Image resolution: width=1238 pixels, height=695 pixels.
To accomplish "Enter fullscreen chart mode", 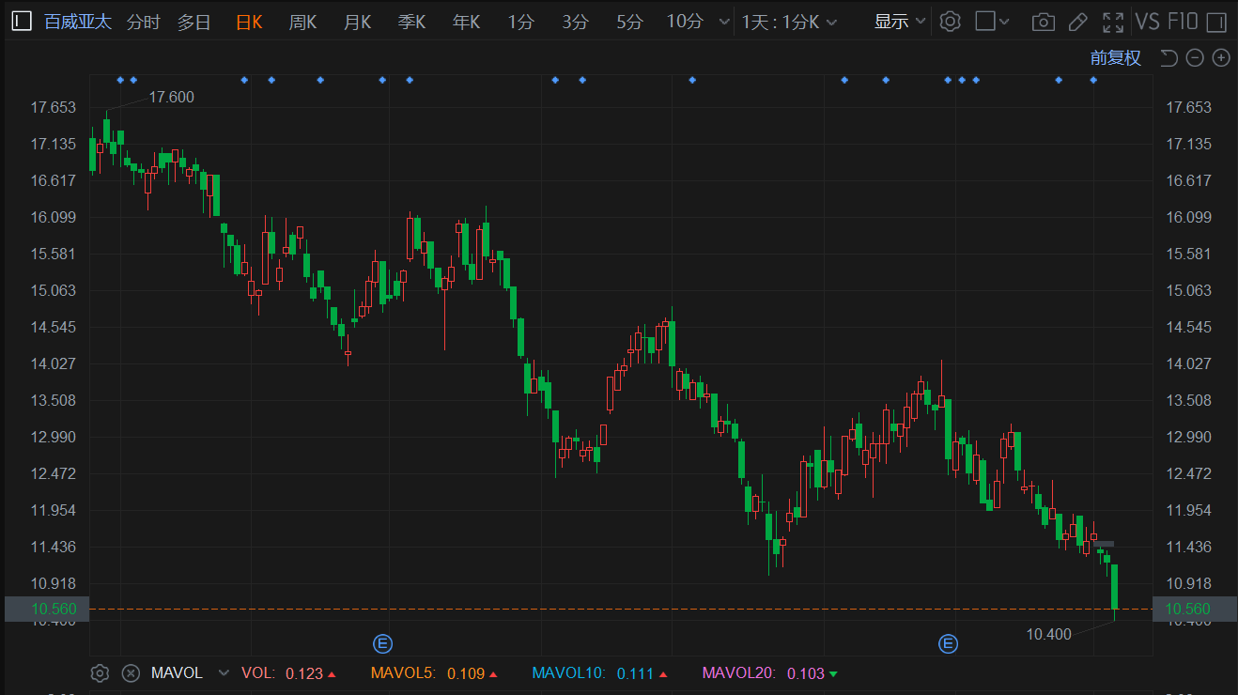I will pyautogui.click(x=1113, y=22).
